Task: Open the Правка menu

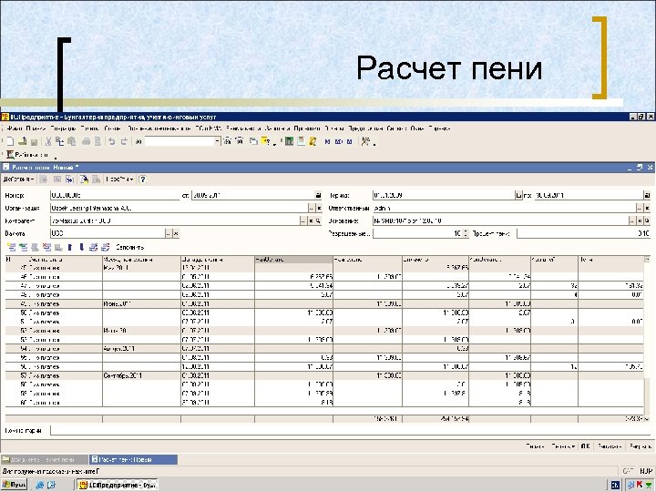Action: coord(36,128)
